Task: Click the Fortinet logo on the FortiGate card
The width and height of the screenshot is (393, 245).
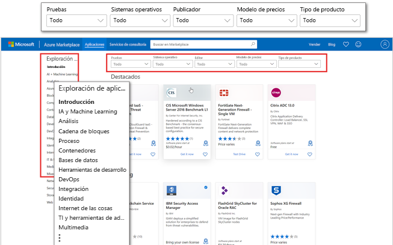Action: [224, 92]
